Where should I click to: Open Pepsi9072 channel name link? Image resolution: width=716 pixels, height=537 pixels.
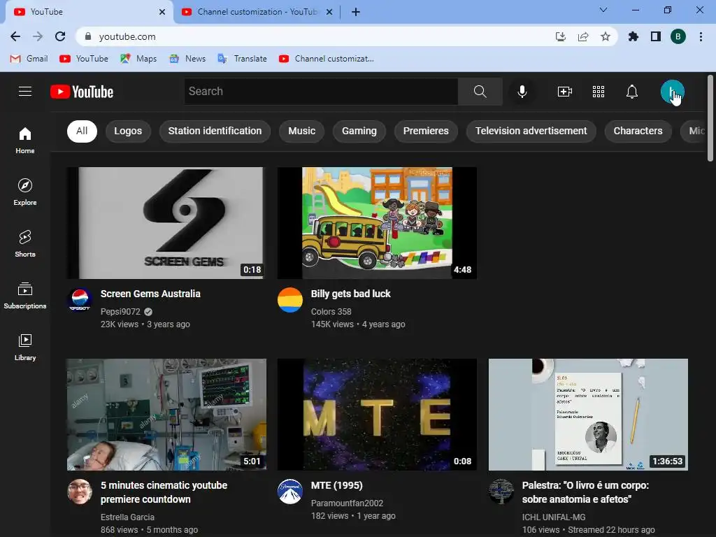click(120, 311)
